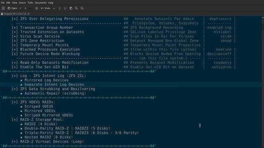Click the Print toolbar icon
The width and height of the screenshot is (264, 148).
[x=37, y=8]
